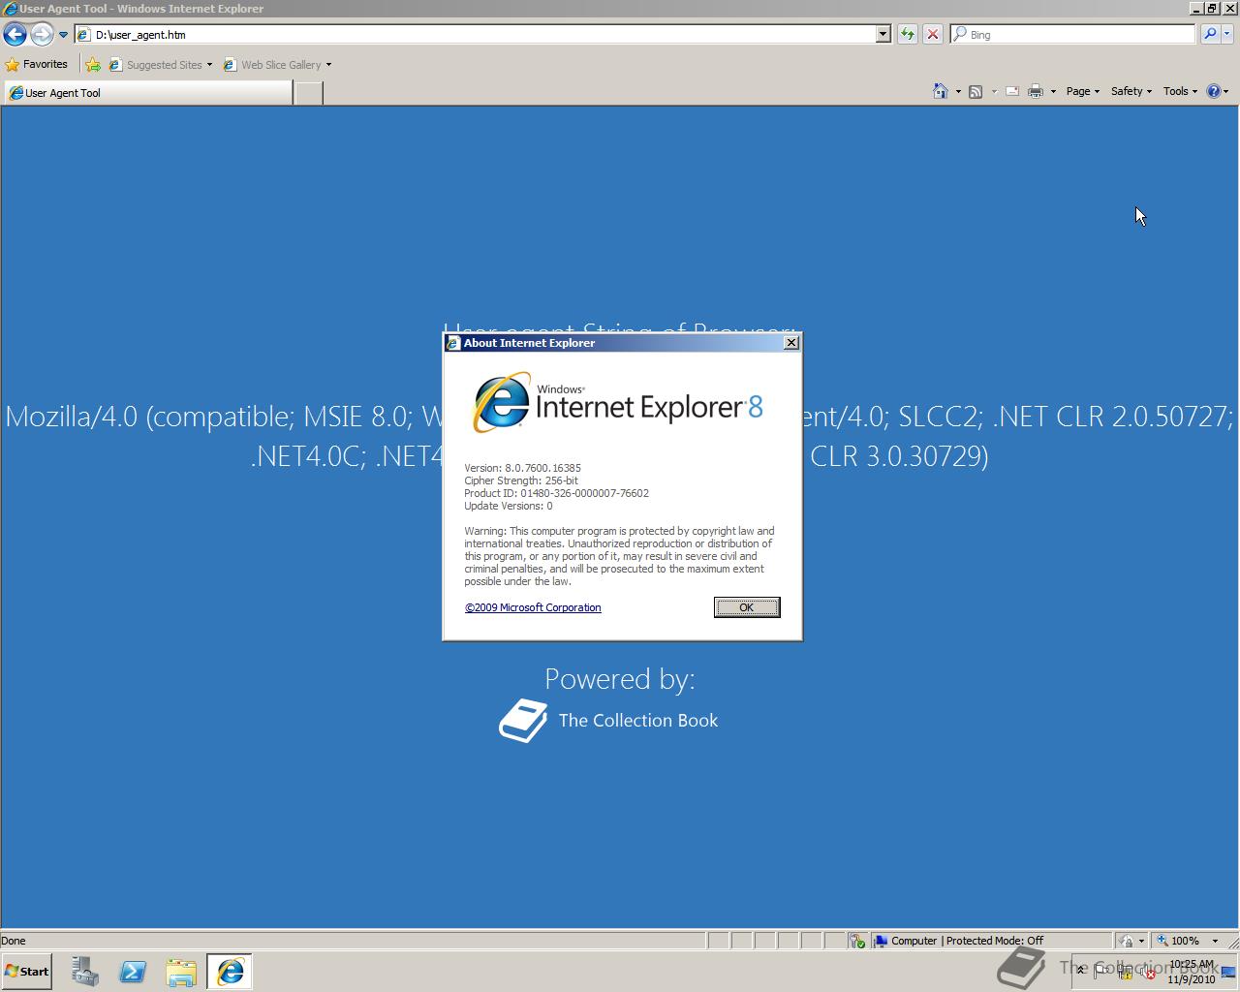Open the Safety menu
The width and height of the screenshot is (1240, 992).
(x=1131, y=91)
